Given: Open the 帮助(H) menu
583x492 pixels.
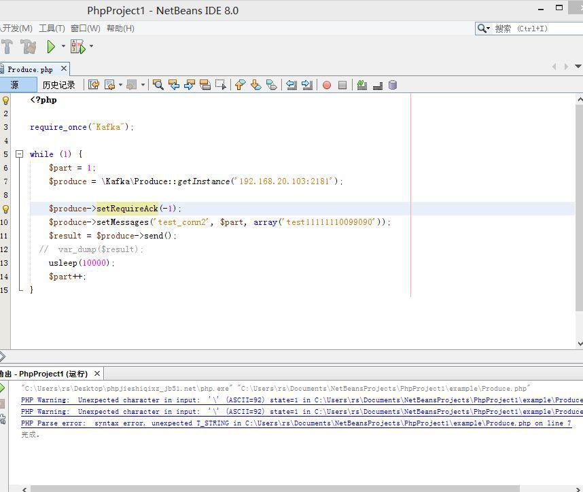Looking at the screenshot, I should point(120,29).
